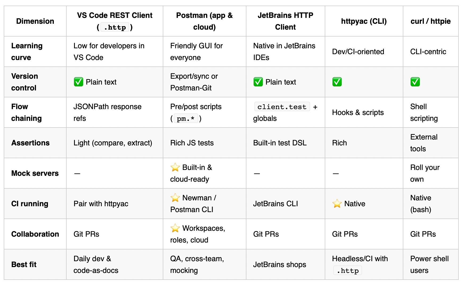
Task: Click the Dimension column header
Action: (35, 21)
